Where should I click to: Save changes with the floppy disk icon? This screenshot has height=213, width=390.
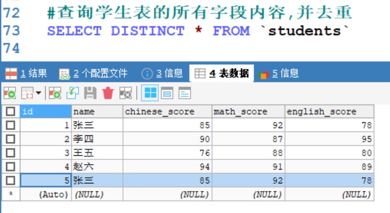(90, 93)
